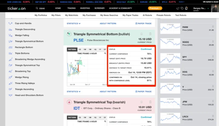Expand the top Statistics dropdown

(x=74, y=23)
